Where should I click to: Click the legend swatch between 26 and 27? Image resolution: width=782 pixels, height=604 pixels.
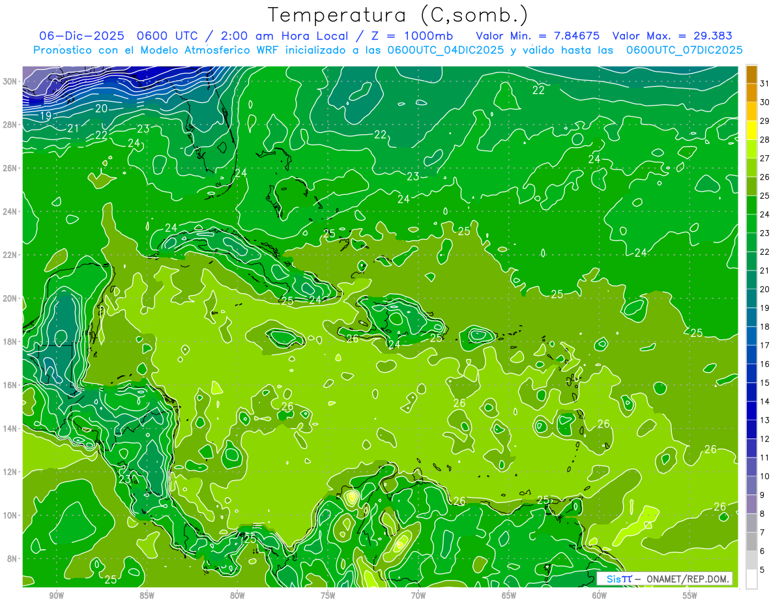point(751,167)
